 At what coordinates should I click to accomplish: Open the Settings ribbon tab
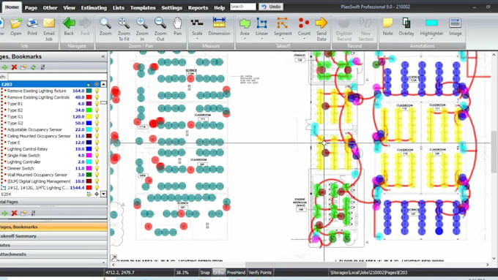[x=171, y=7]
